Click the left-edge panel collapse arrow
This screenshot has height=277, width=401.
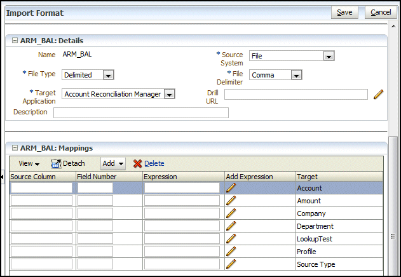coord(2,177)
